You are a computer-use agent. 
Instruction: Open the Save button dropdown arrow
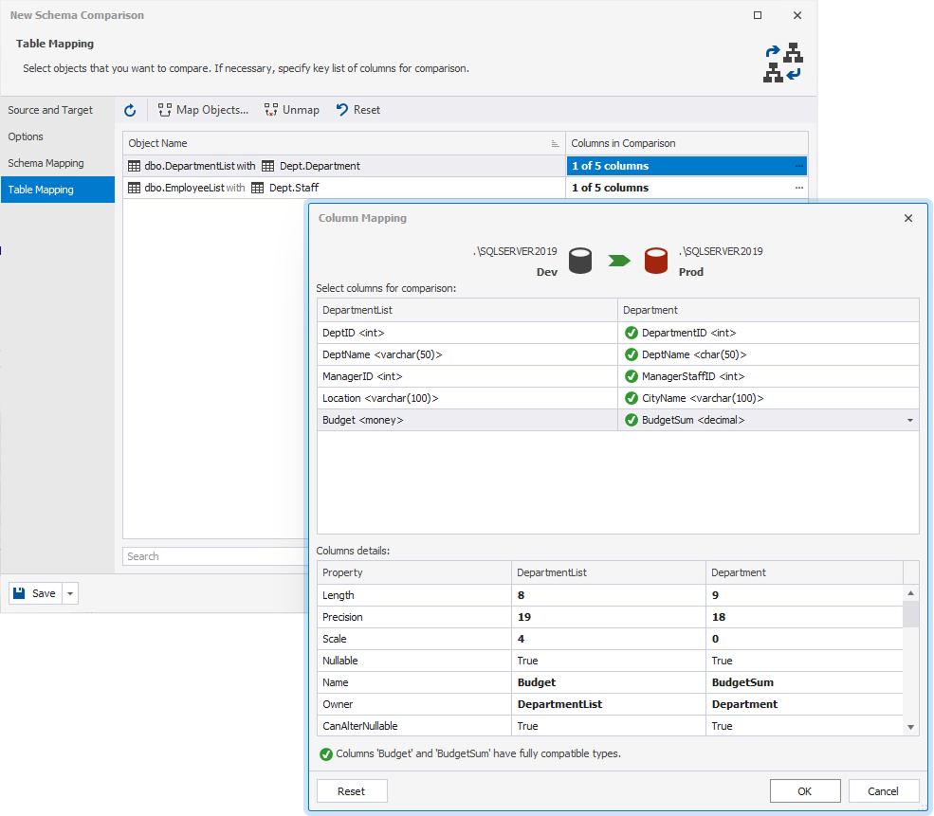[x=68, y=592]
